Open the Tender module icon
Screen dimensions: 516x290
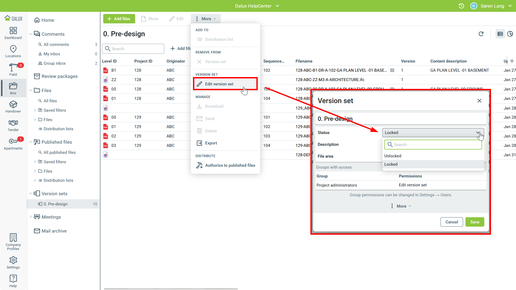(13, 125)
